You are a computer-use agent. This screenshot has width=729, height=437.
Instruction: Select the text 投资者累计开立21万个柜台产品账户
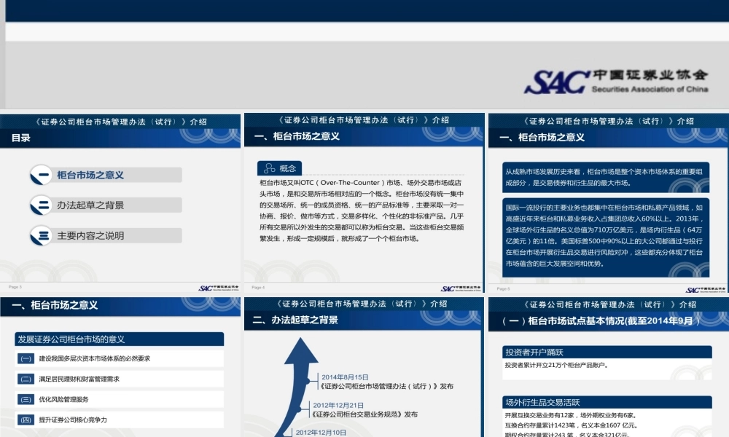click(556, 365)
